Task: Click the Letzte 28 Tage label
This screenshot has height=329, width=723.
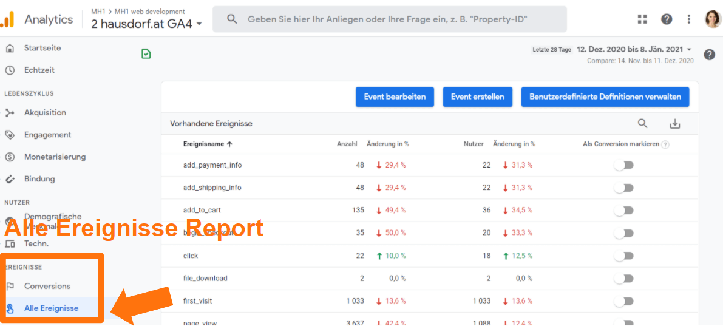Action: (552, 50)
